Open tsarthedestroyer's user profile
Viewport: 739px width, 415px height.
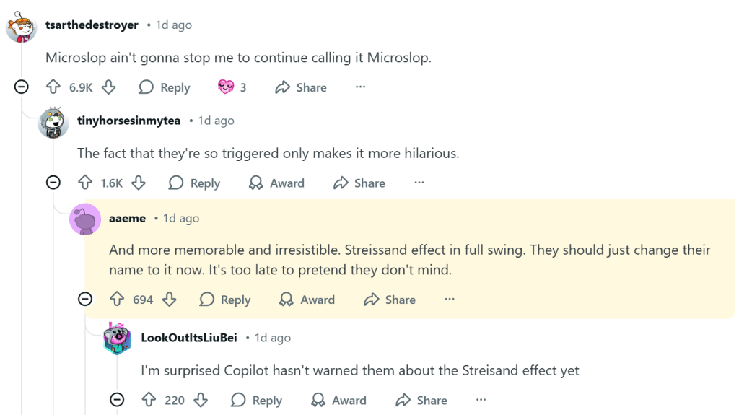pos(92,25)
